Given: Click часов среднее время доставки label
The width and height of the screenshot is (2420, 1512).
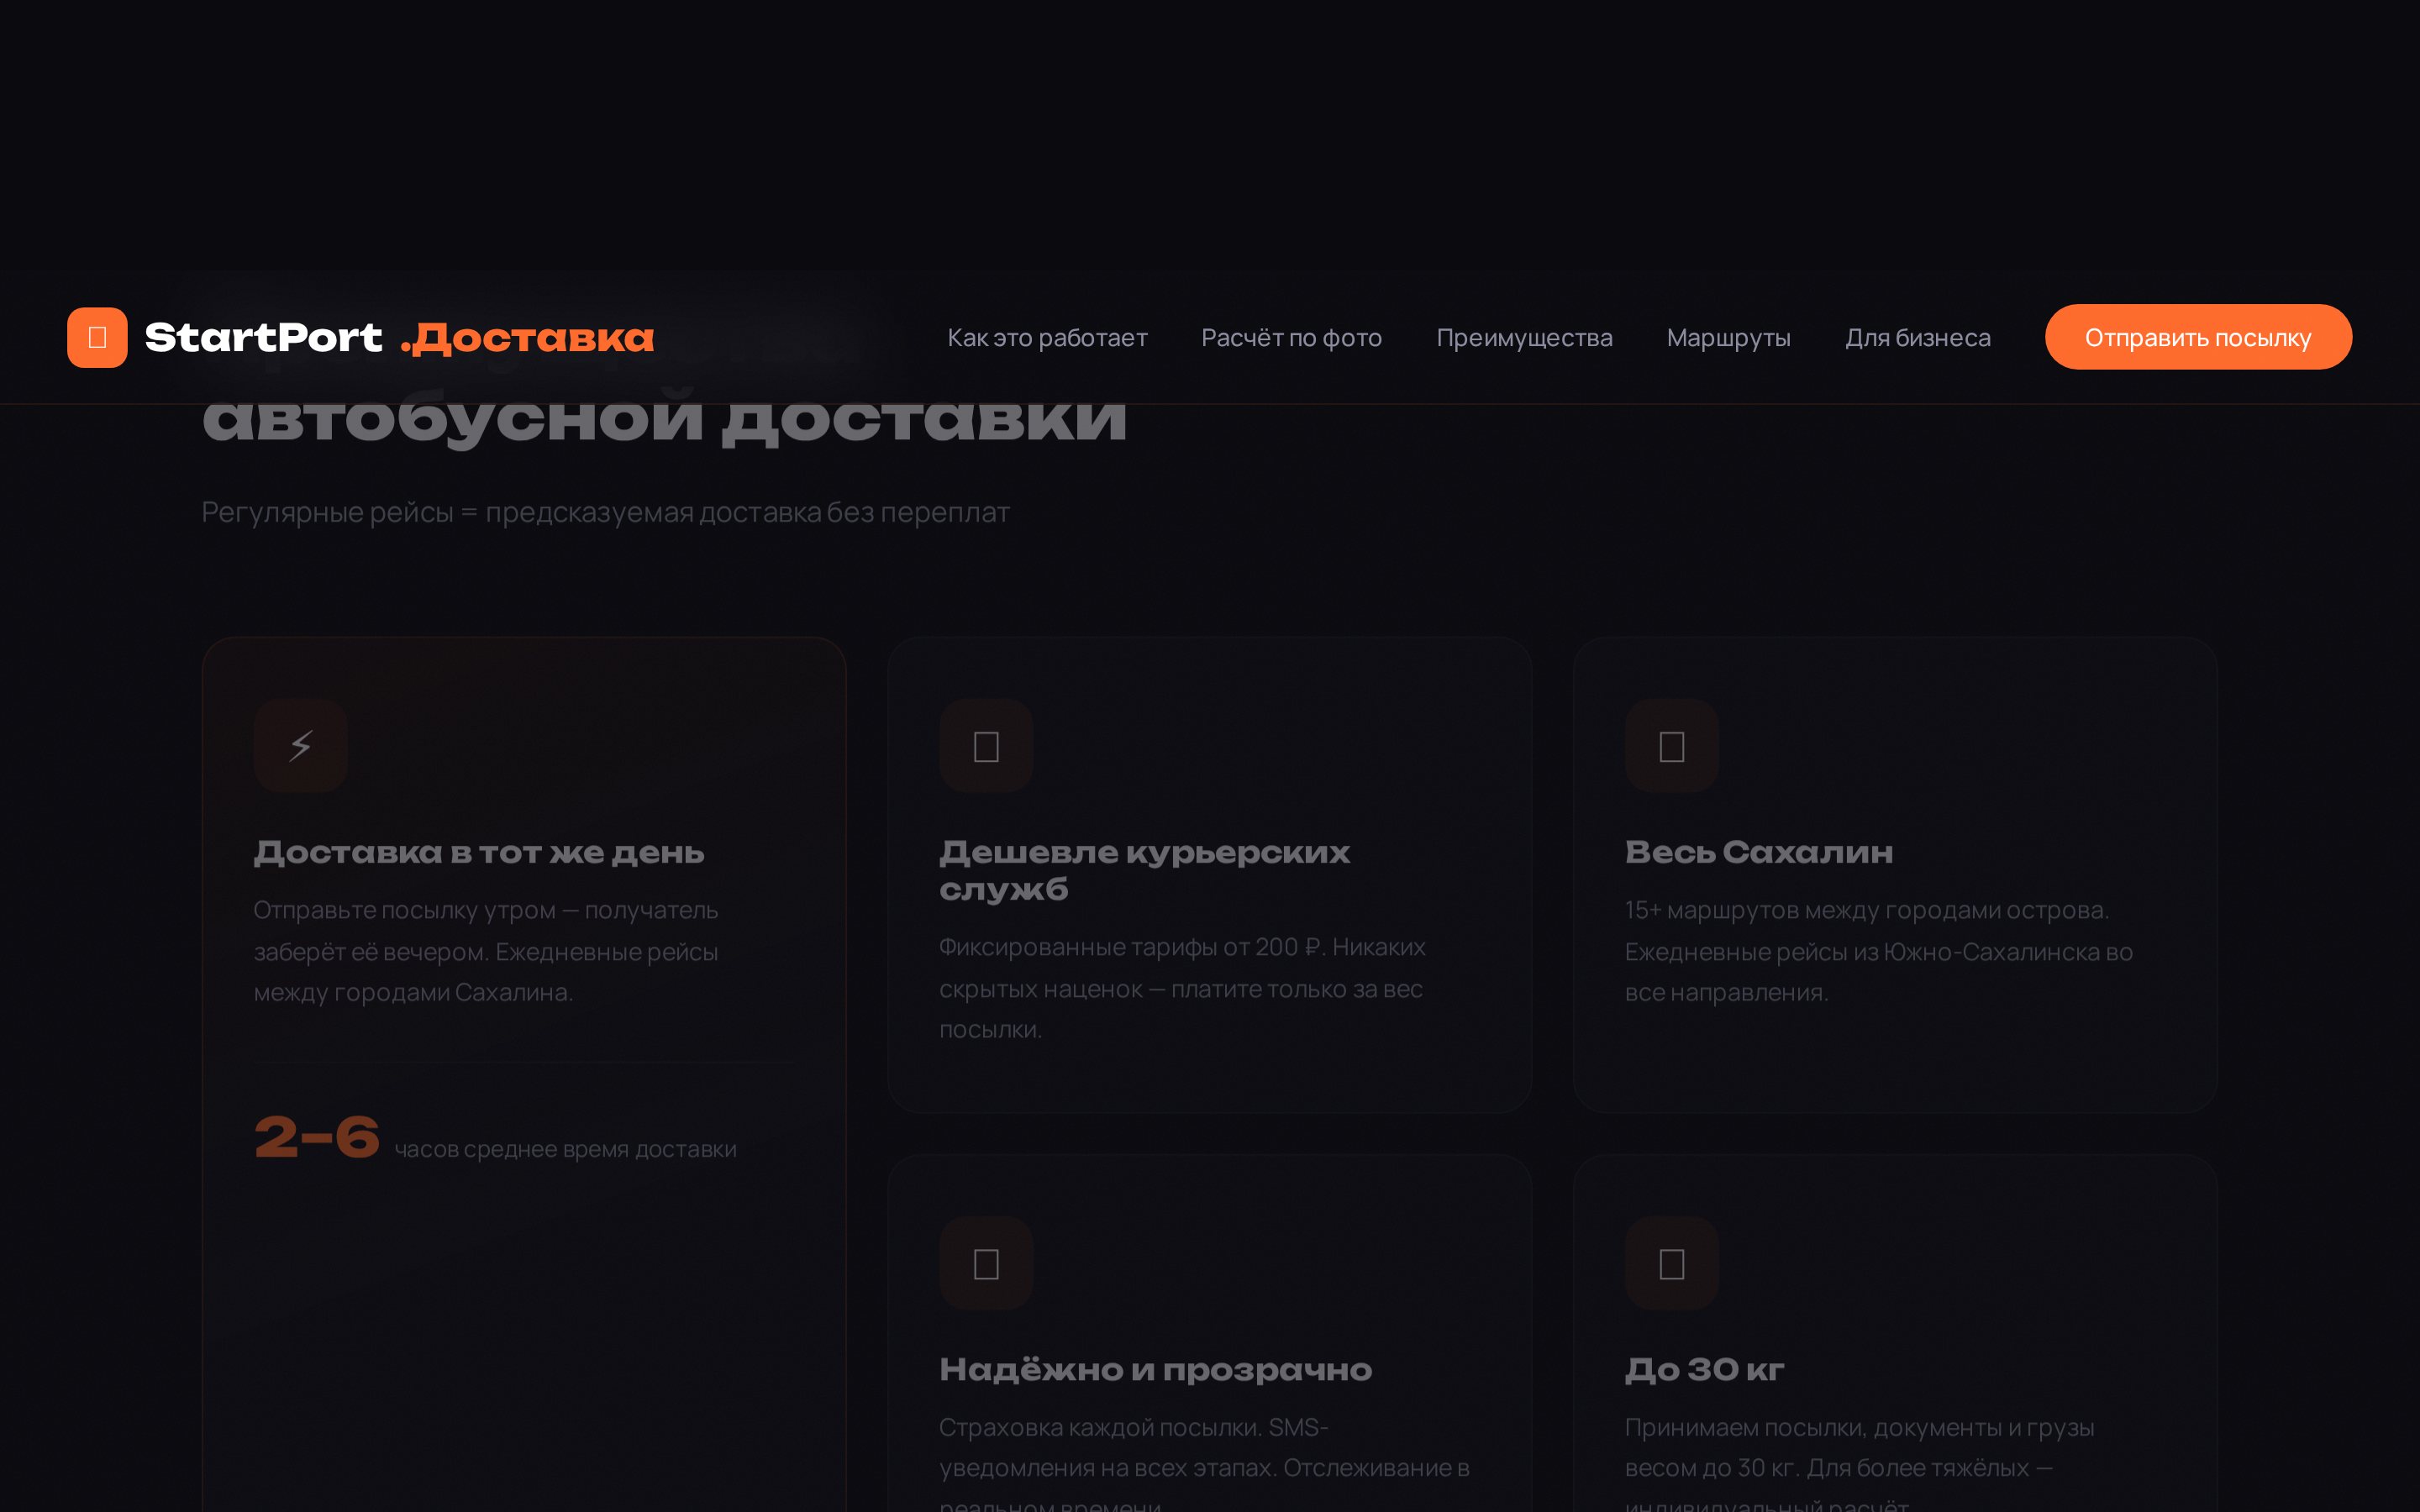Looking at the screenshot, I should [565, 1150].
